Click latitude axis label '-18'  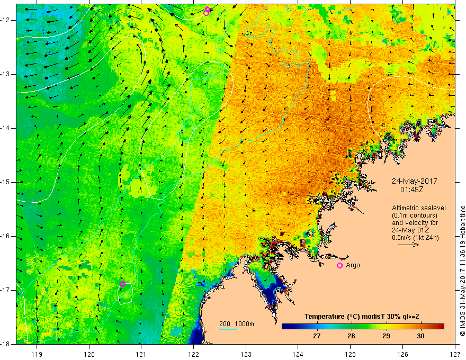6,344
